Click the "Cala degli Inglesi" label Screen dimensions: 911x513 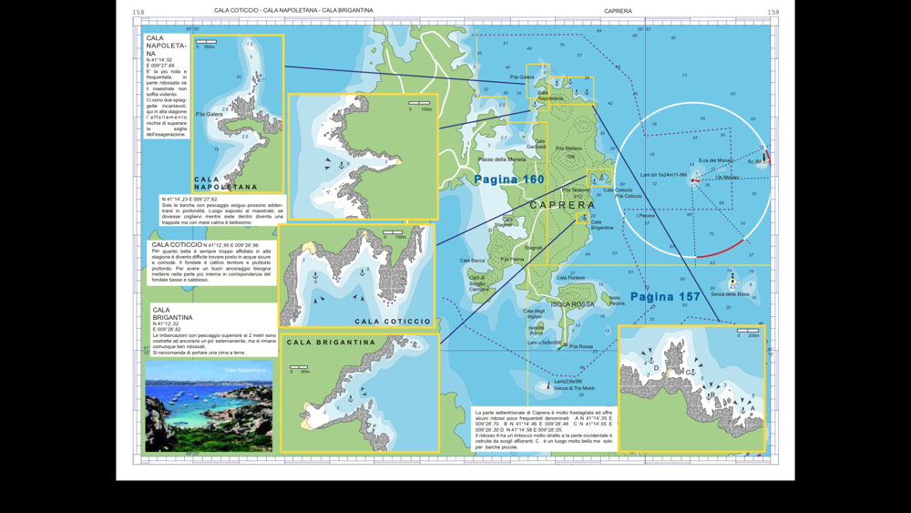535,313
